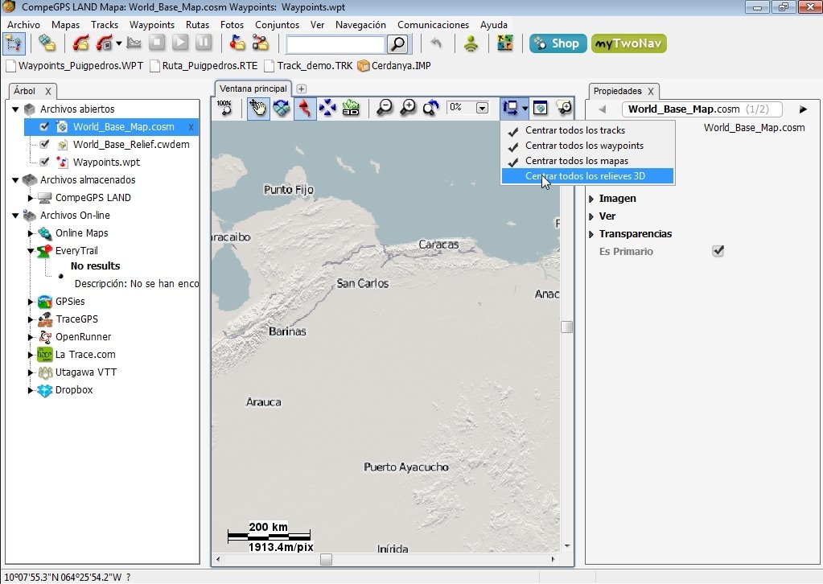Click the Stop button in main toolbar
This screenshot has height=584, width=823.
click(157, 43)
